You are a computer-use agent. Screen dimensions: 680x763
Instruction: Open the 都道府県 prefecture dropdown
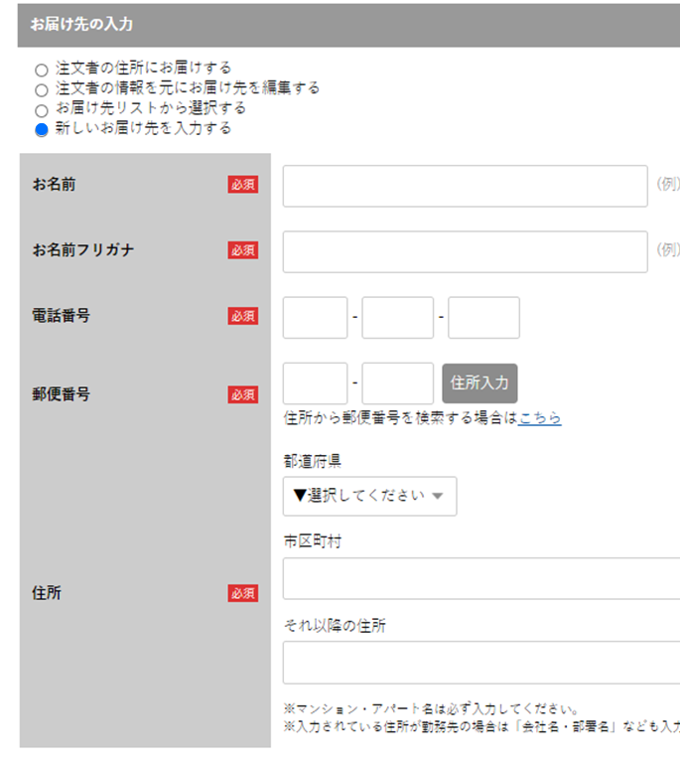point(369,496)
